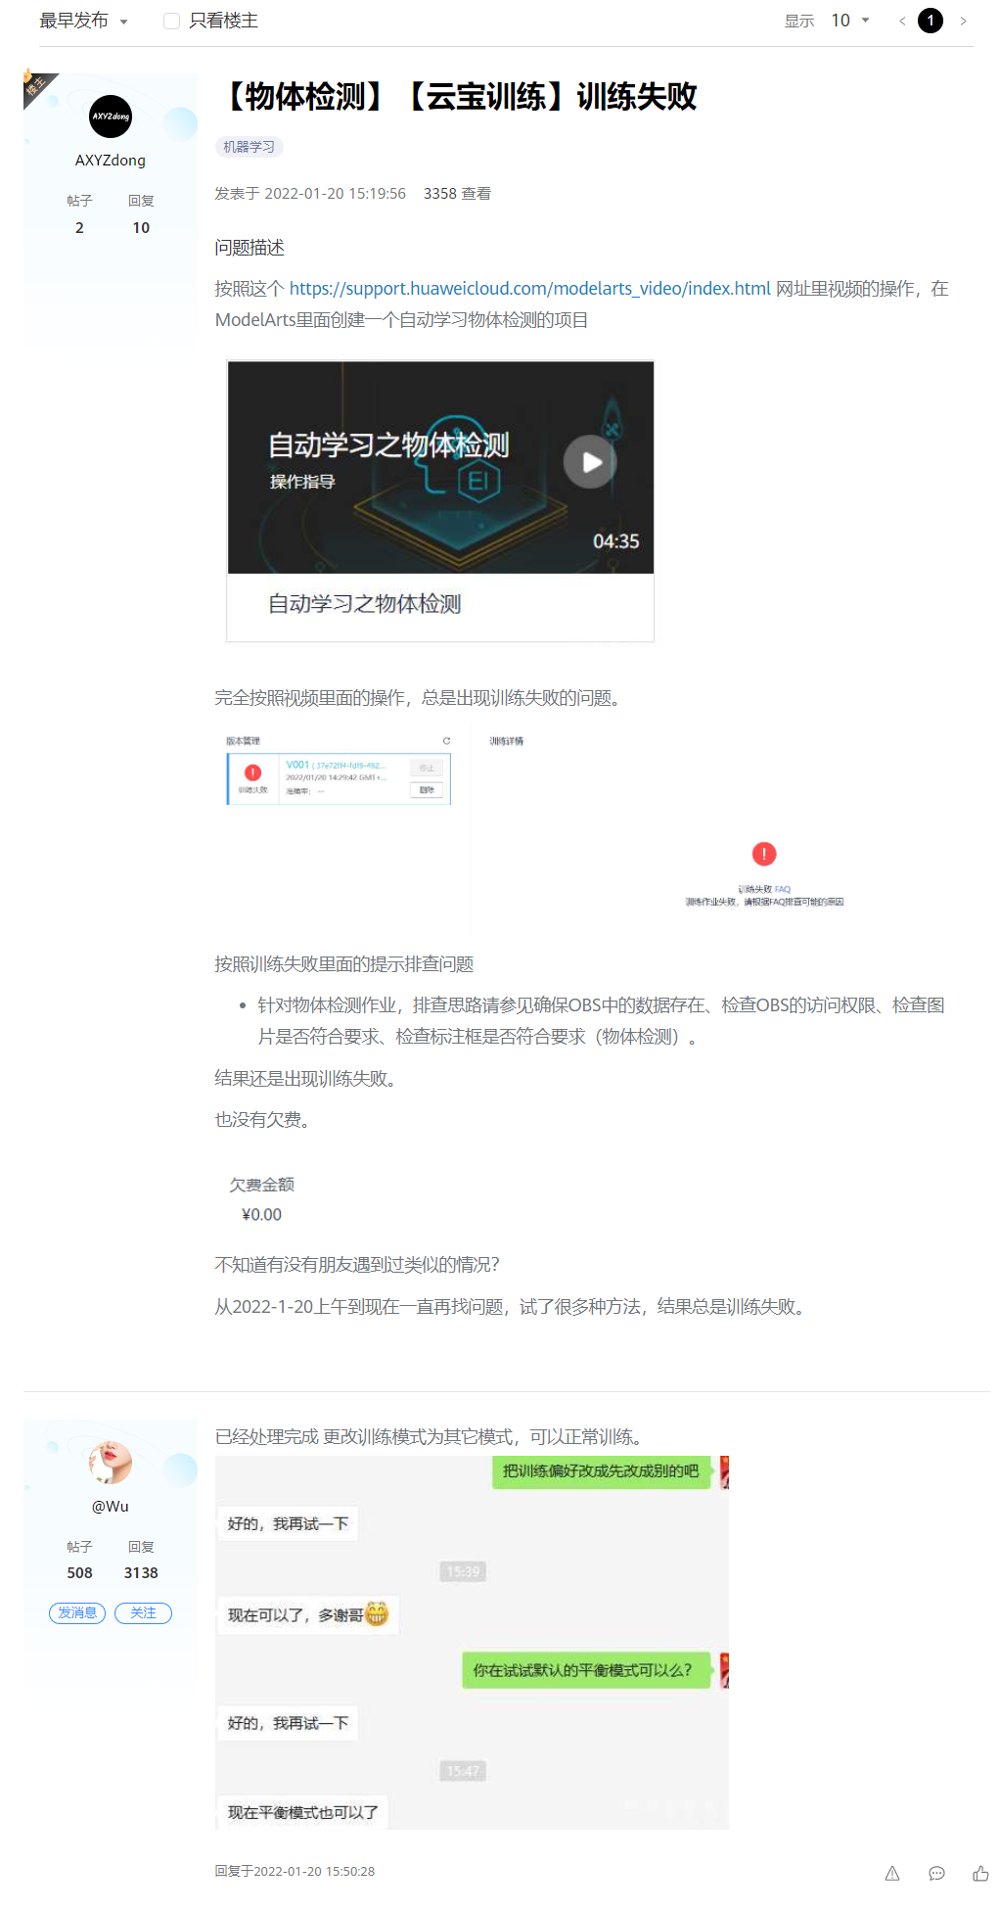
Task: Report the reply using warning icon
Action: (892, 1873)
